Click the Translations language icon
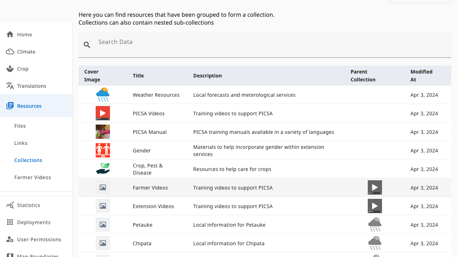Image resolution: width=457 pixels, height=257 pixels. coord(10,86)
